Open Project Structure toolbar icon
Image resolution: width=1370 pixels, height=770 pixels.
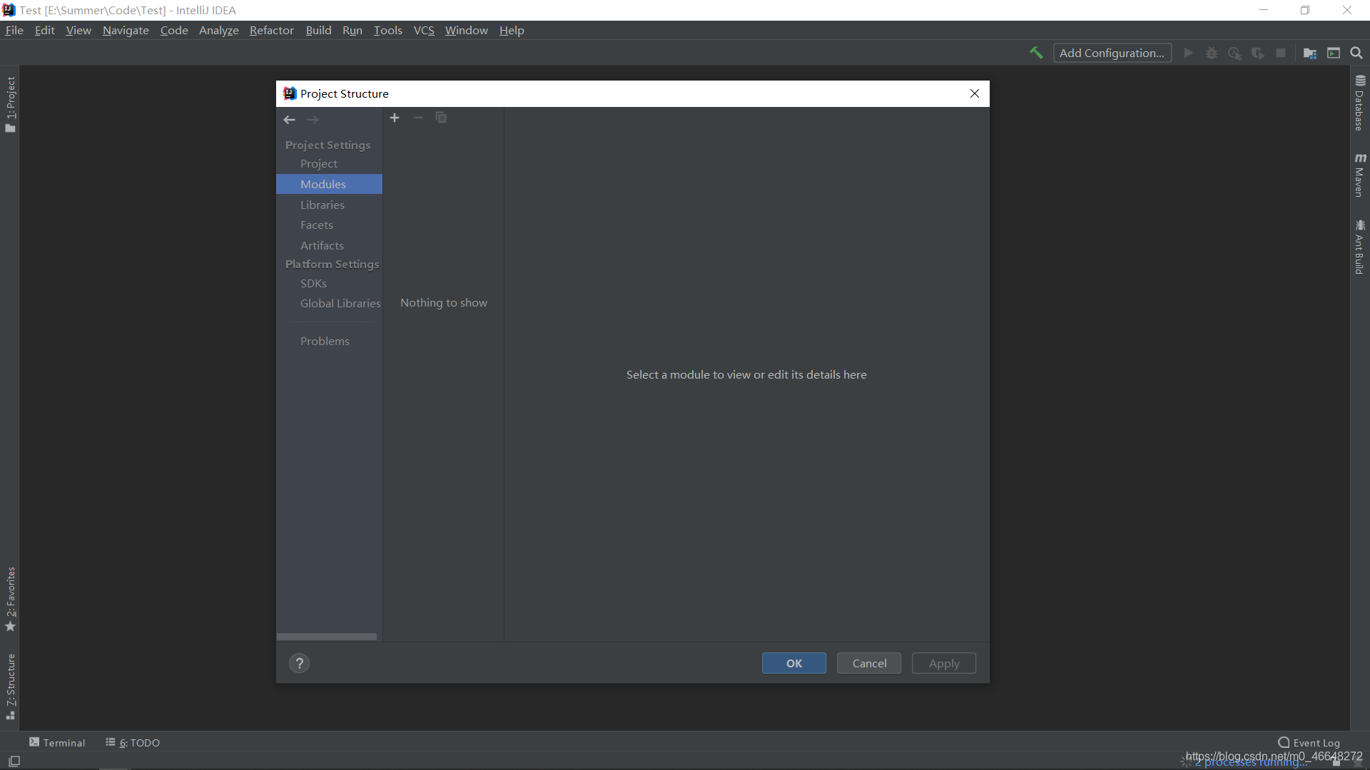pyautogui.click(x=1310, y=53)
